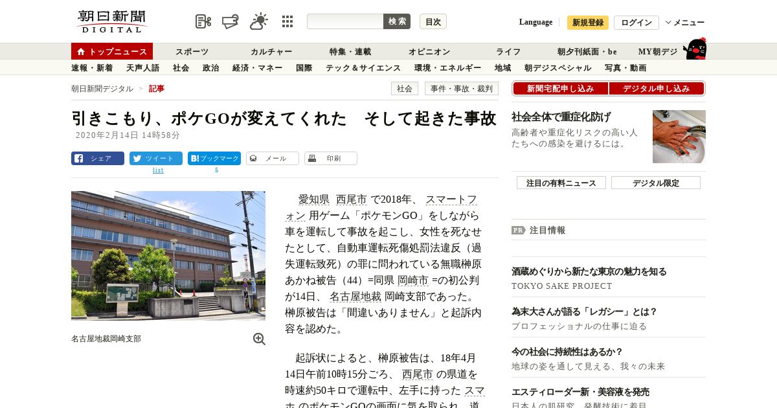The image size is (777, 408).
Task: Open the courthouse article photo
Action: (168, 256)
